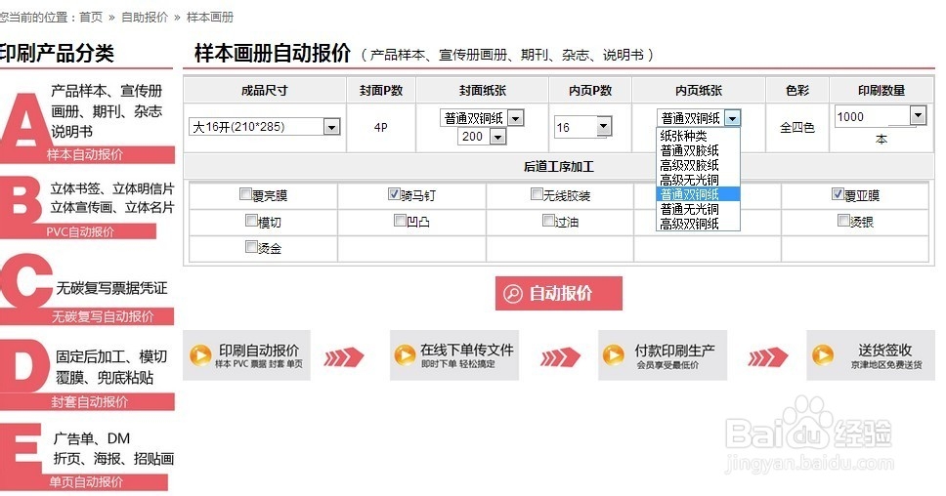946x496 pixels.
Task: Enable the 模切 checkbox
Action: [x=251, y=221]
